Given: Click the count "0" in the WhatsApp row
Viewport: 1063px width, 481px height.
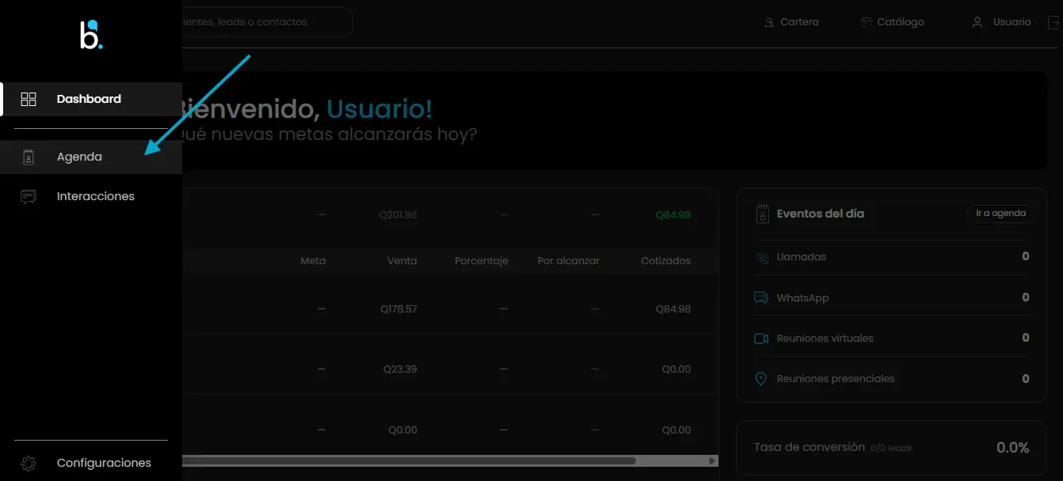Looking at the screenshot, I should click(x=1026, y=298).
